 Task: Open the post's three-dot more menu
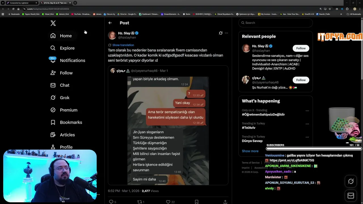tap(226, 33)
